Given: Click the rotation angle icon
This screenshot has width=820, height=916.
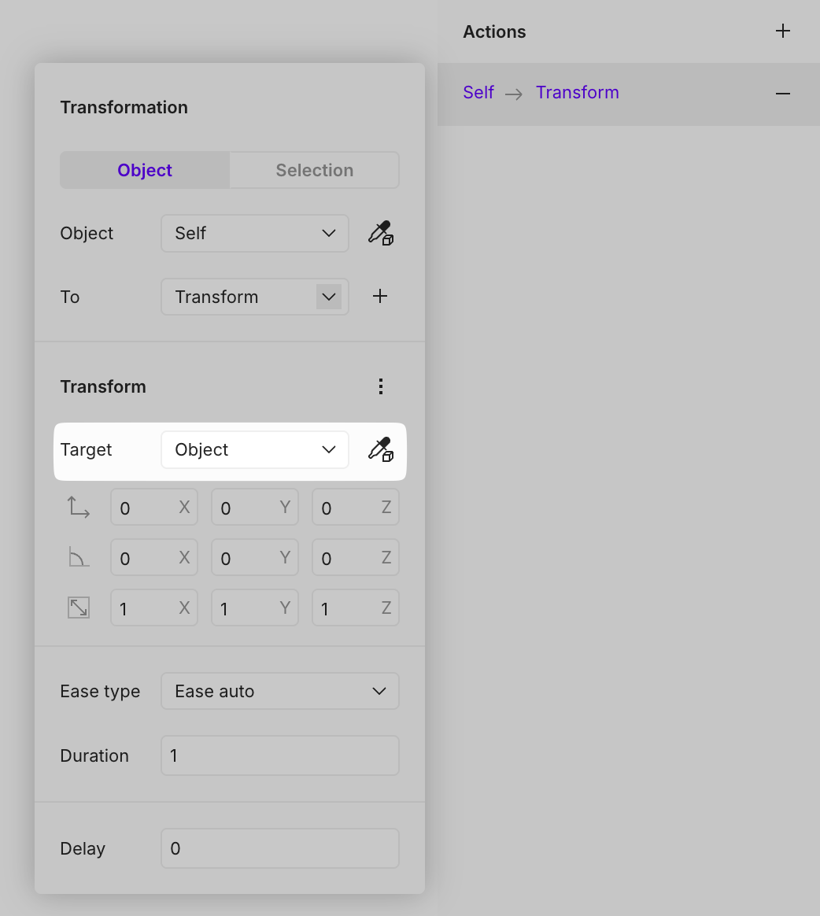Looking at the screenshot, I should pos(79,558).
